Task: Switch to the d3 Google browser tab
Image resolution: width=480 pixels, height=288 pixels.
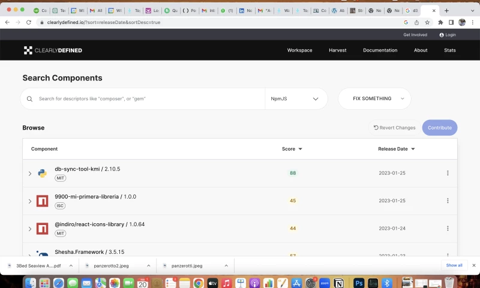Action: coord(412,10)
